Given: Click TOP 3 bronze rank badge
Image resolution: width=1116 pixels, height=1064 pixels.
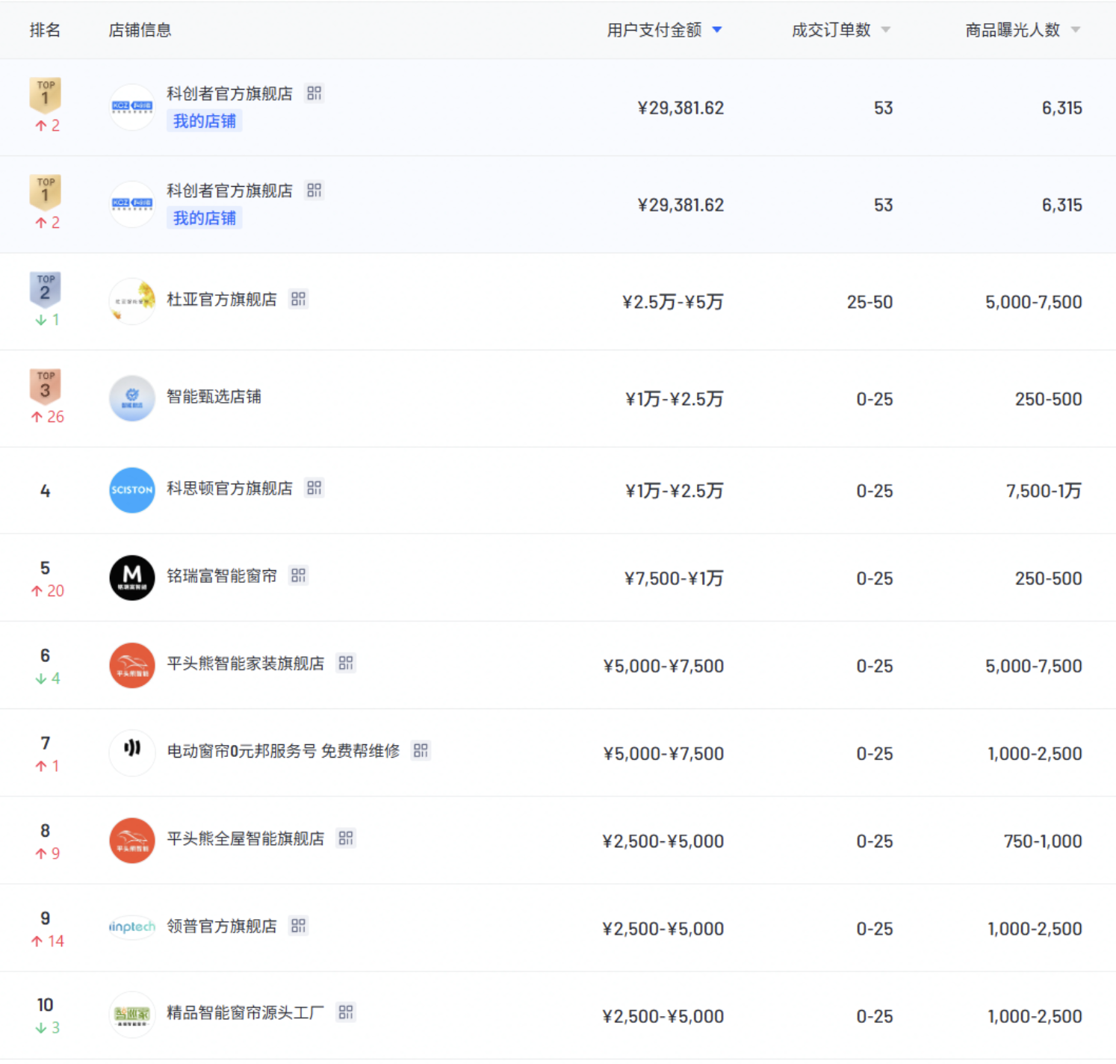Looking at the screenshot, I should point(45,386).
